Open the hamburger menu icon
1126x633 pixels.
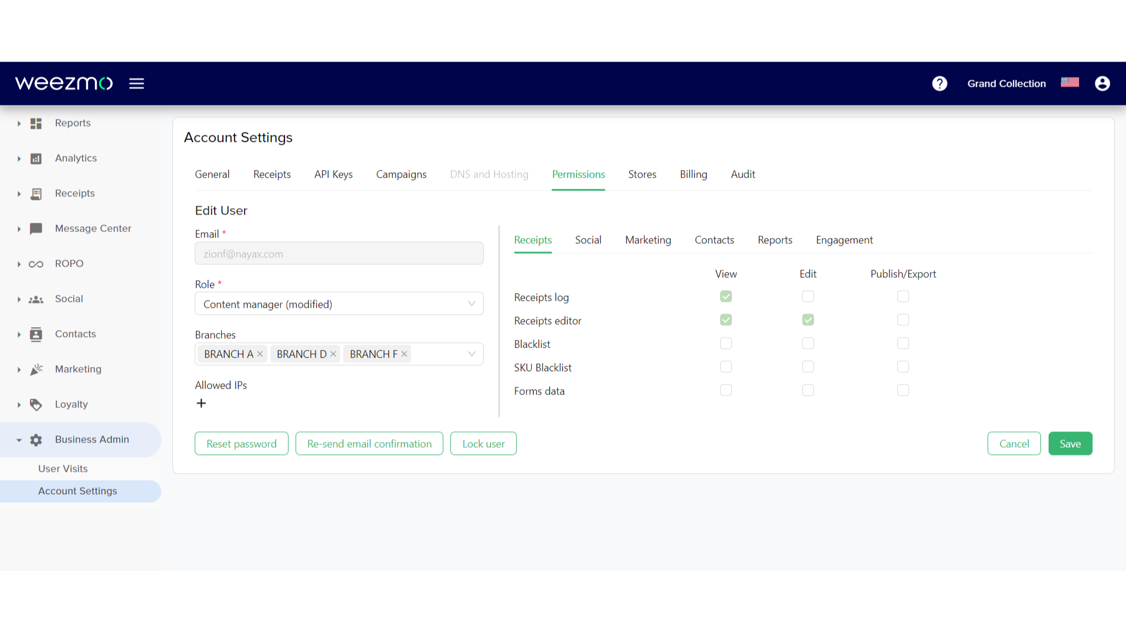pyautogui.click(x=137, y=83)
